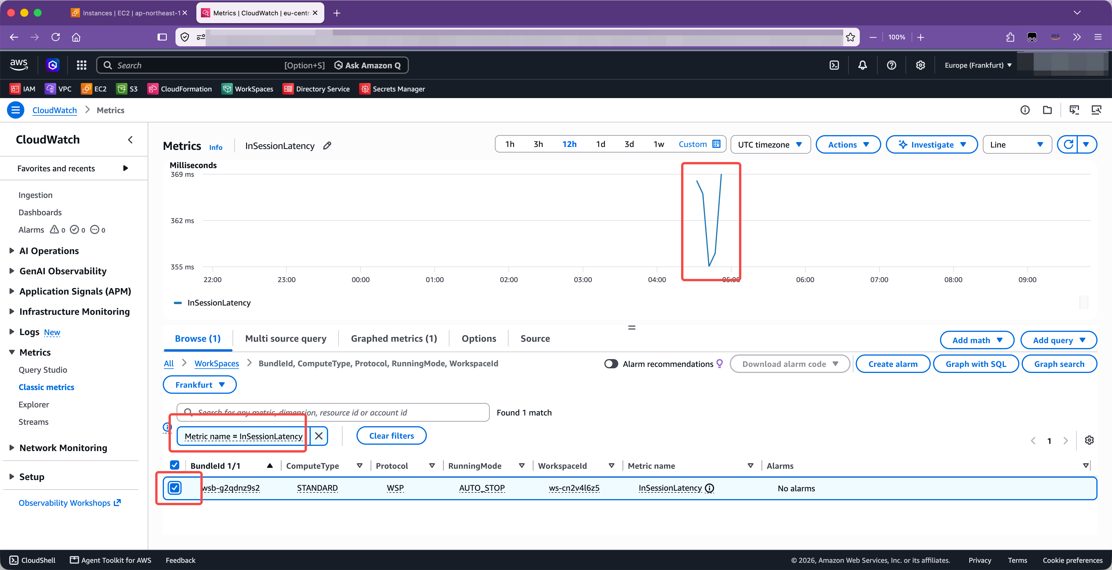Open the AWS help question mark
1112x570 pixels.
[x=891, y=65]
